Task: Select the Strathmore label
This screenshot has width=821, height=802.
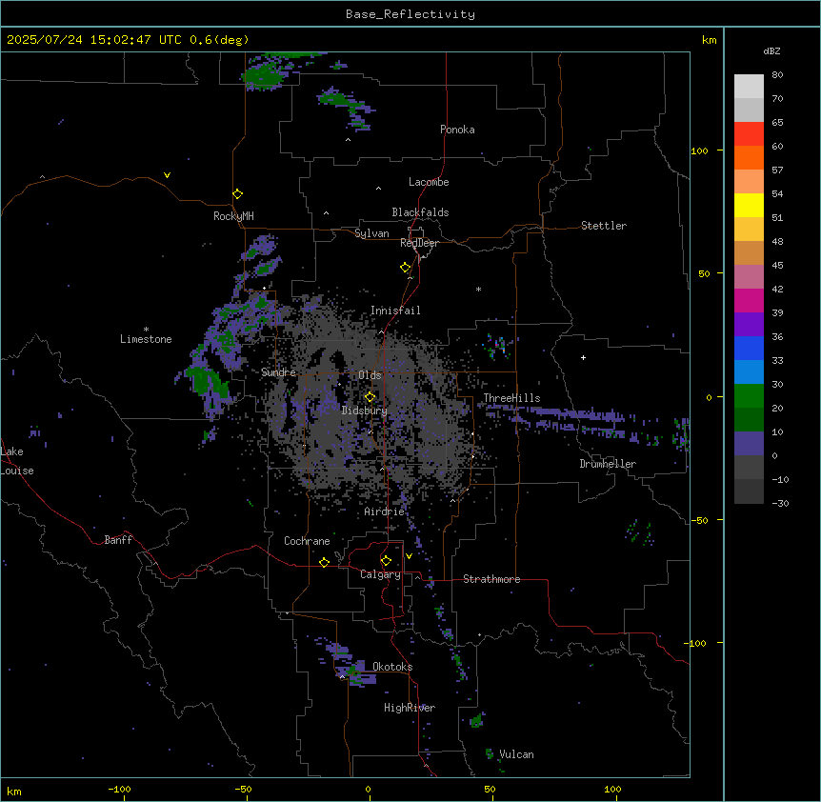Action: tap(491, 579)
